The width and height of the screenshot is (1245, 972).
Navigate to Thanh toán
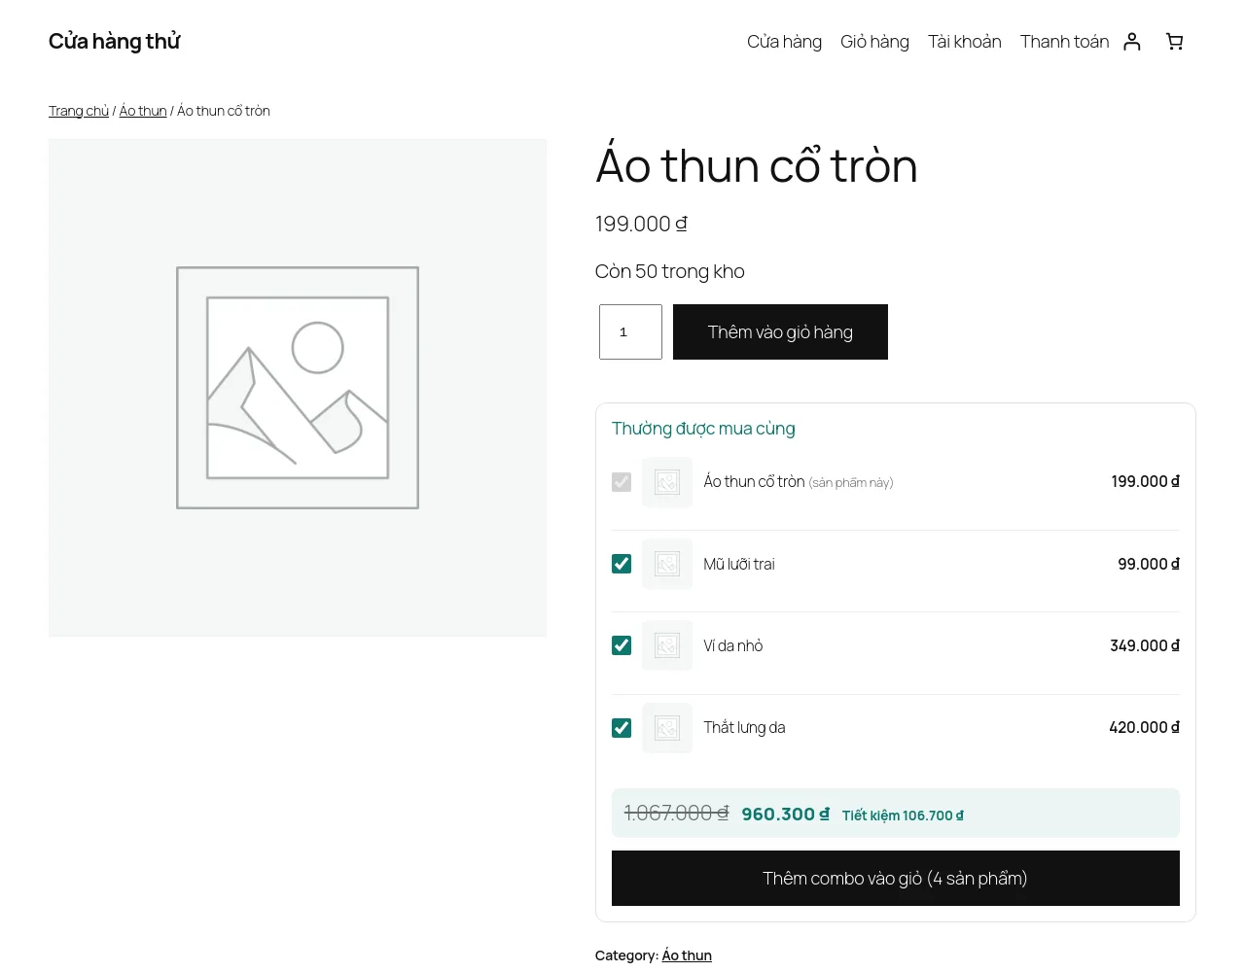(1064, 41)
